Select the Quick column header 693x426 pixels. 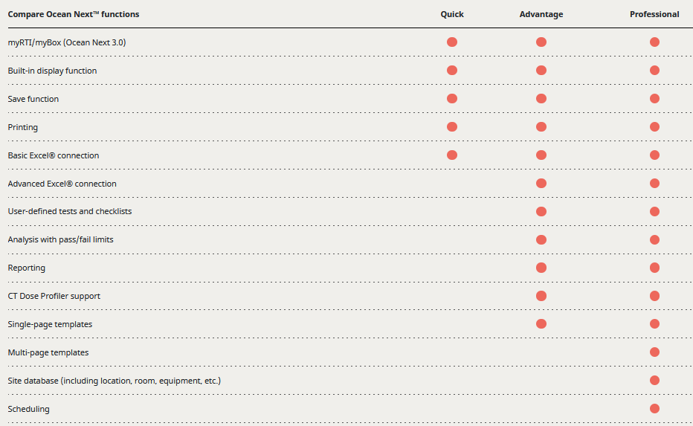pyautogui.click(x=452, y=14)
